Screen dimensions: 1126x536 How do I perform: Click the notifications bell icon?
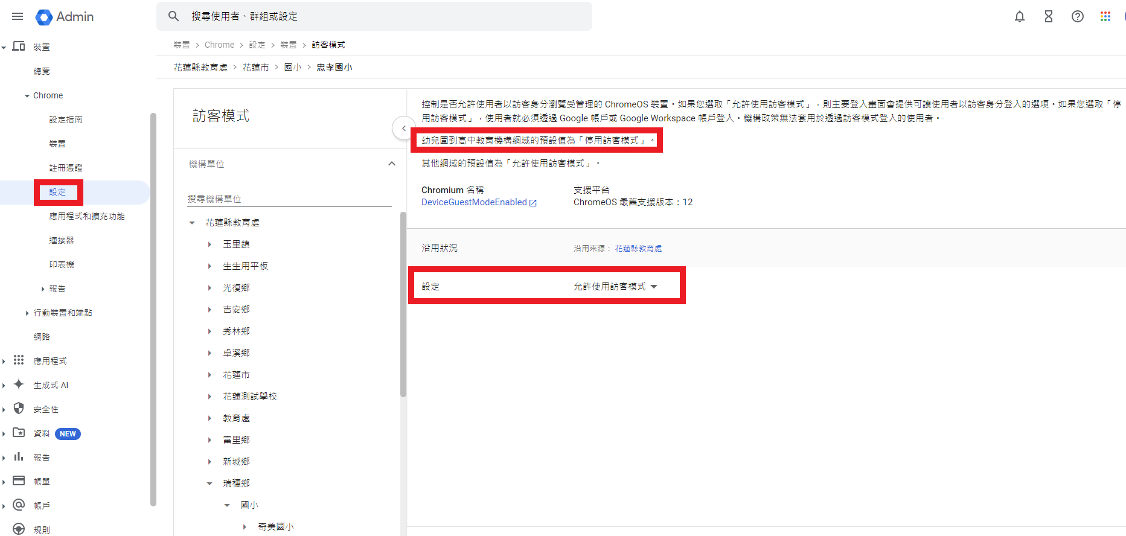click(x=1020, y=16)
